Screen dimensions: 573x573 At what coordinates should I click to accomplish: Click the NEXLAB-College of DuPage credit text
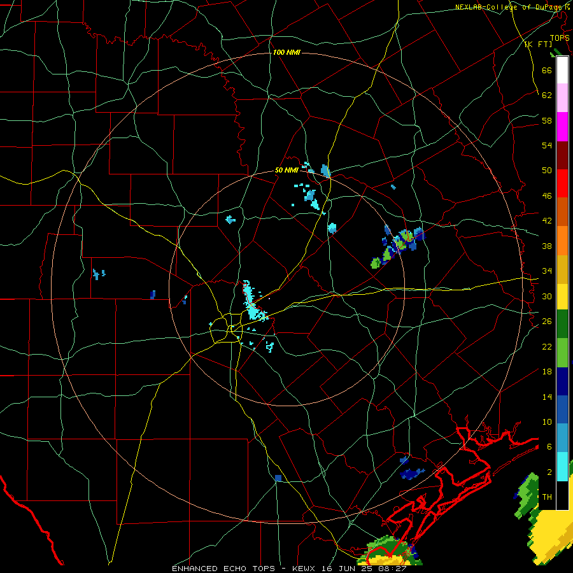[x=513, y=7]
